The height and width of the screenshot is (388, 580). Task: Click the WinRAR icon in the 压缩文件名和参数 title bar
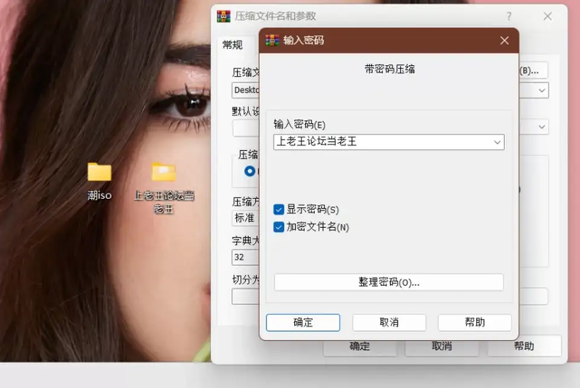[x=224, y=16]
